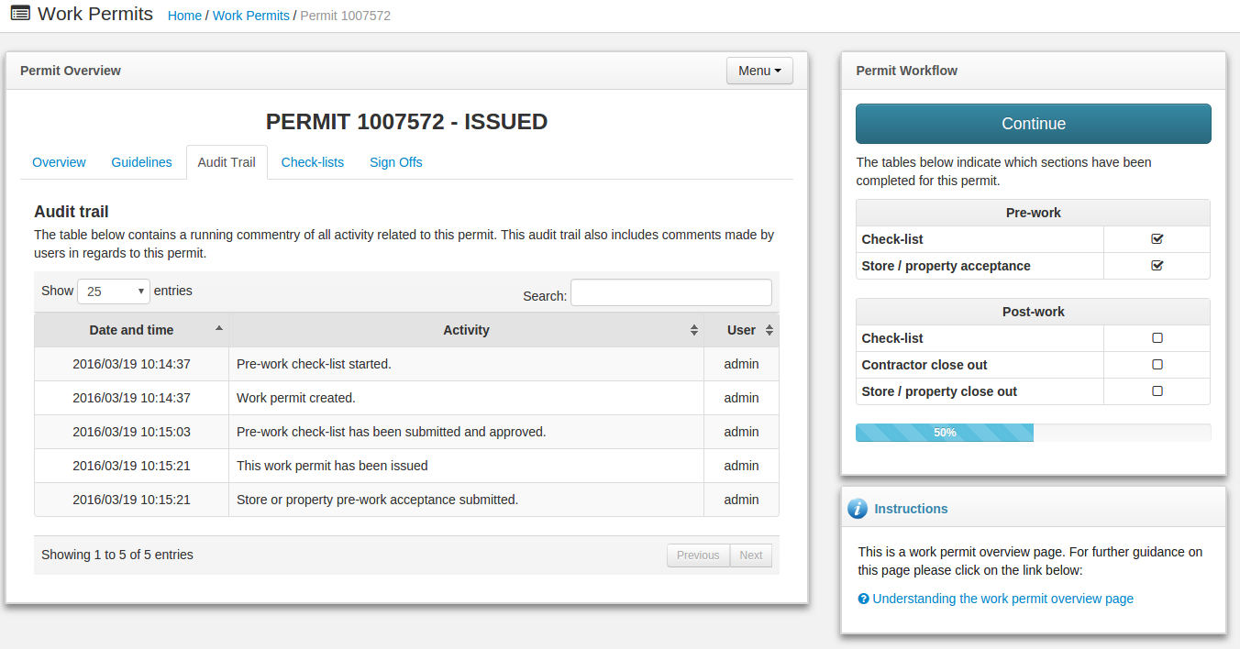Screen dimensions: 1240x649
Task: Toggle the Pre-work Check-list checkbox
Action: click(1157, 239)
